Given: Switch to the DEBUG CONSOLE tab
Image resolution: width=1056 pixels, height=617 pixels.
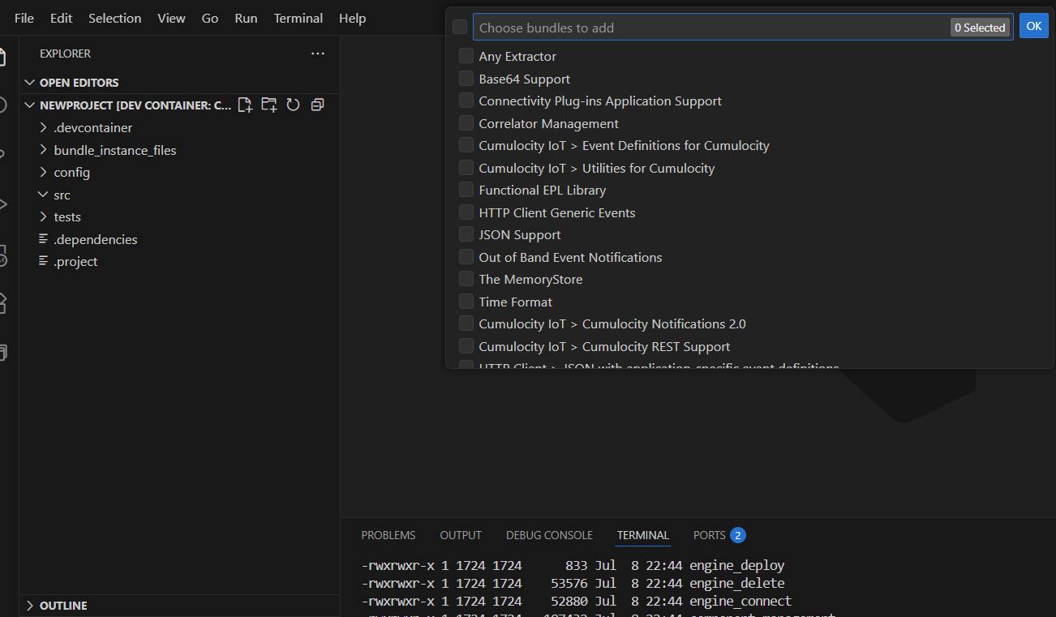Looking at the screenshot, I should click(x=549, y=535).
